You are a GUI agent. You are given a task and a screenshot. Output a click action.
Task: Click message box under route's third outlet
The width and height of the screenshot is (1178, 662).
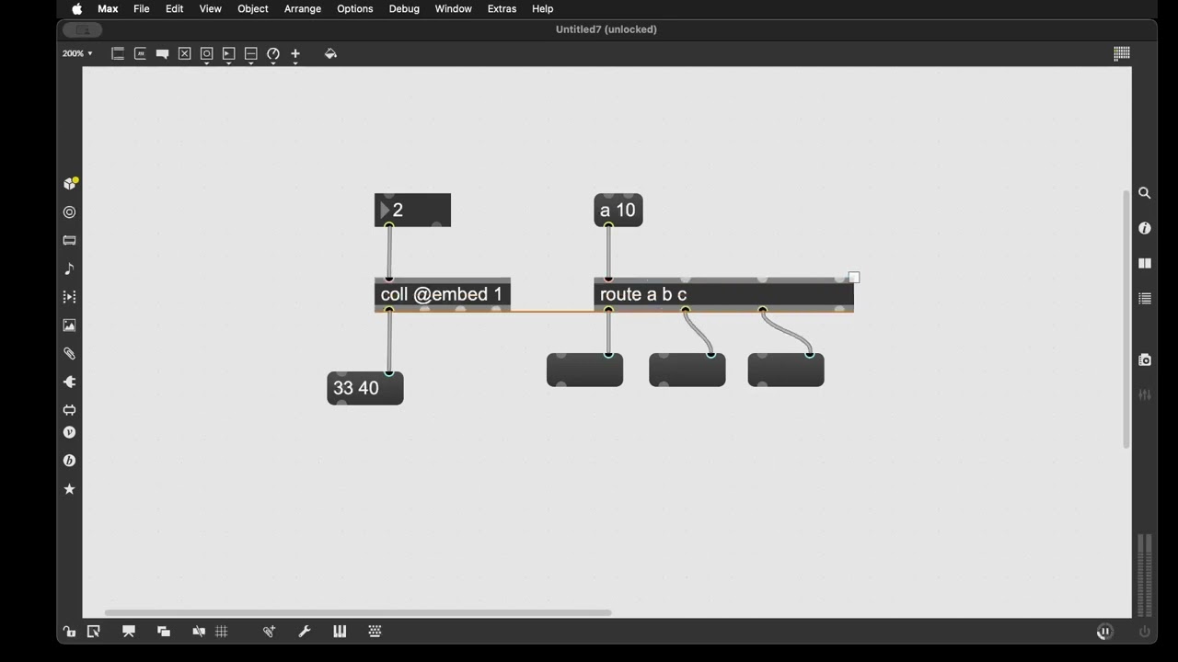[786, 370]
